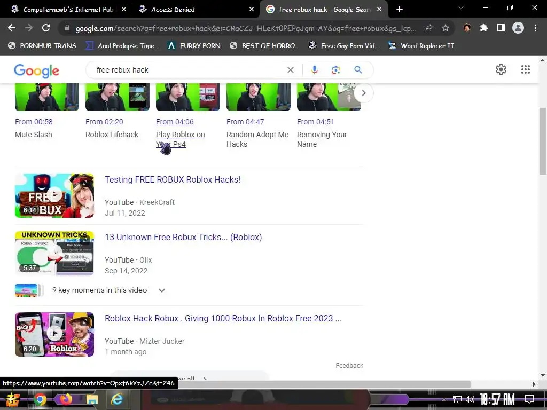
Task: Open the From 04:06 timestamp link
Action: click(175, 122)
